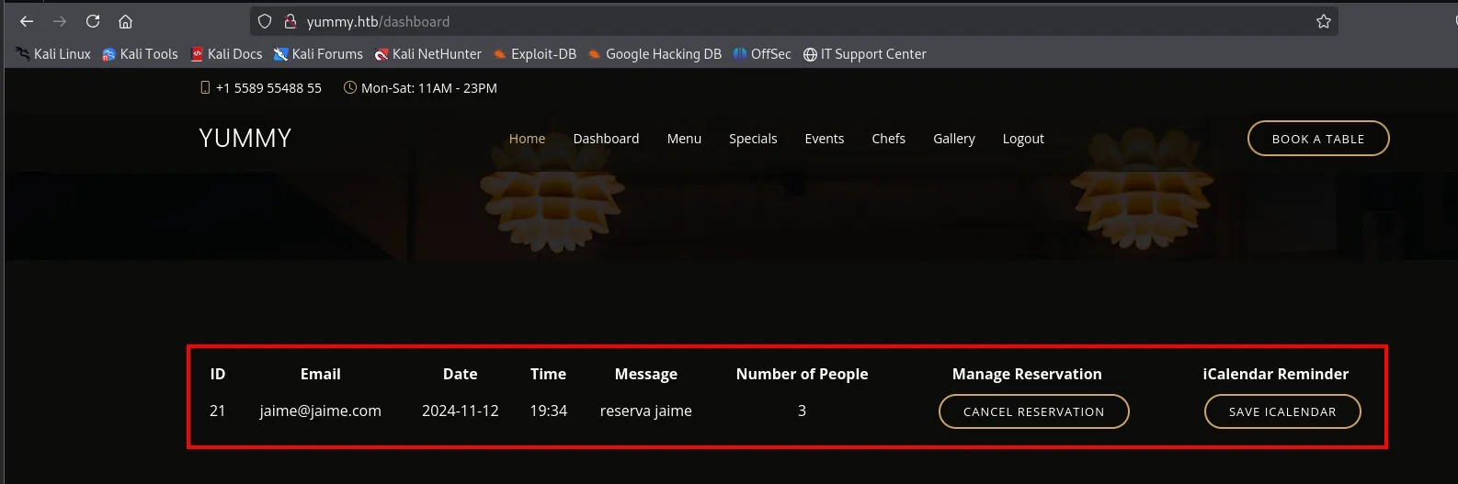Click the CANCEL RESERVATION button
This screenshot has height=484, width=1458.
pyautogui.click(x=1034, y=411)
